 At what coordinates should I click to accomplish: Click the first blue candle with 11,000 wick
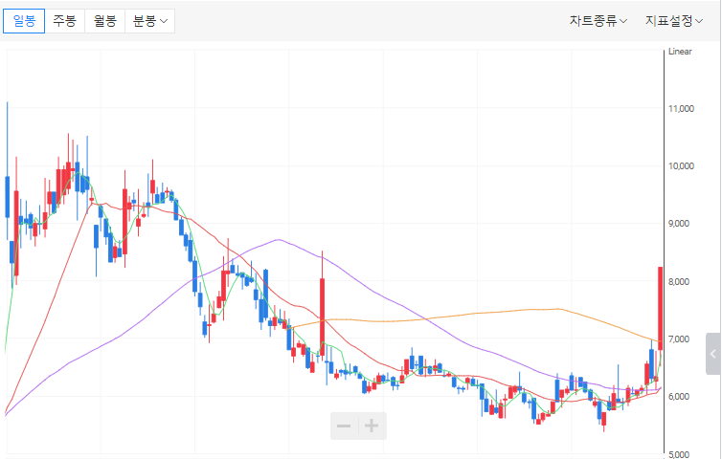pyautogui.click(x=8, y=197)
